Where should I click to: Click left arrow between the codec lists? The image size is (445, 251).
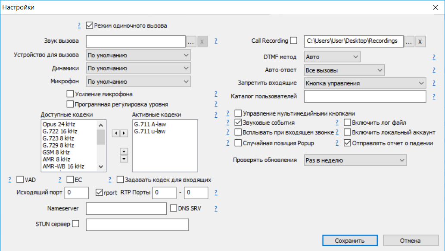coord(116,133)
